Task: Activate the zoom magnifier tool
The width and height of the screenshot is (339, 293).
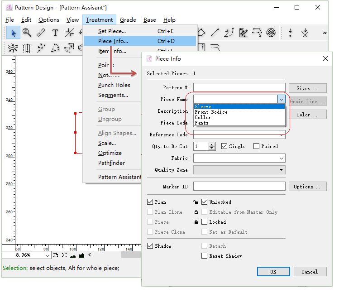Action: tap(27, 33)
